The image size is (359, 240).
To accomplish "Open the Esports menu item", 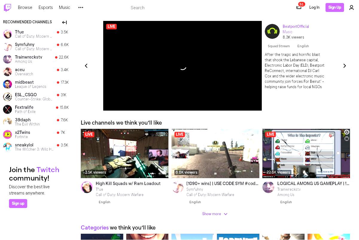I will coord(46,7).
